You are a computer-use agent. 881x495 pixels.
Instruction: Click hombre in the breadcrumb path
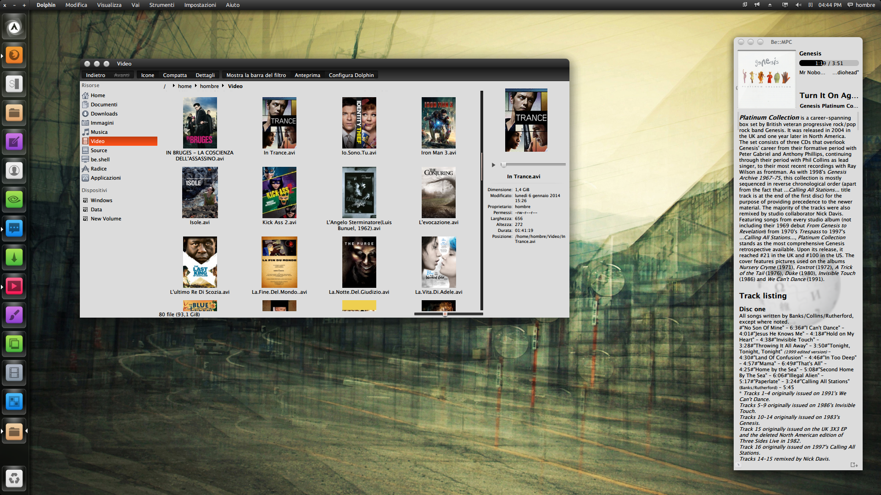pyautogui.click(x=209, y=86)
